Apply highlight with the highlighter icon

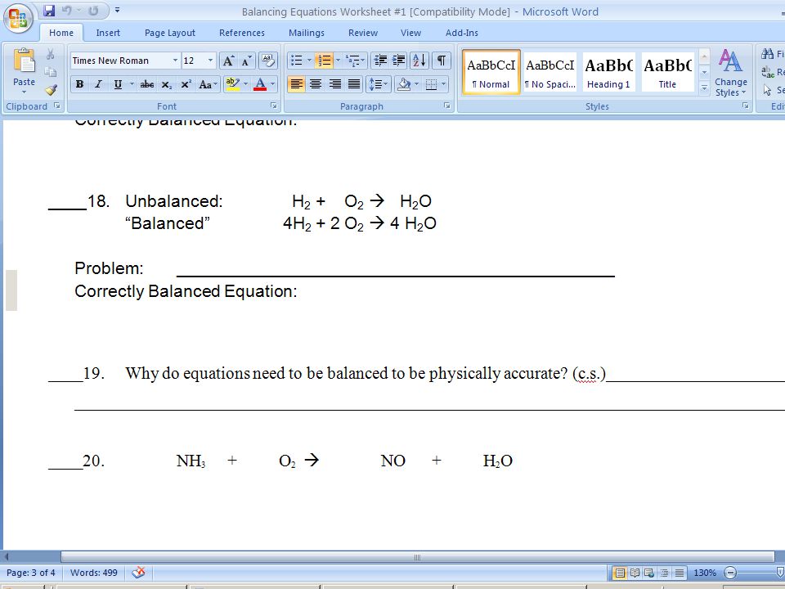tap(232, 84)
